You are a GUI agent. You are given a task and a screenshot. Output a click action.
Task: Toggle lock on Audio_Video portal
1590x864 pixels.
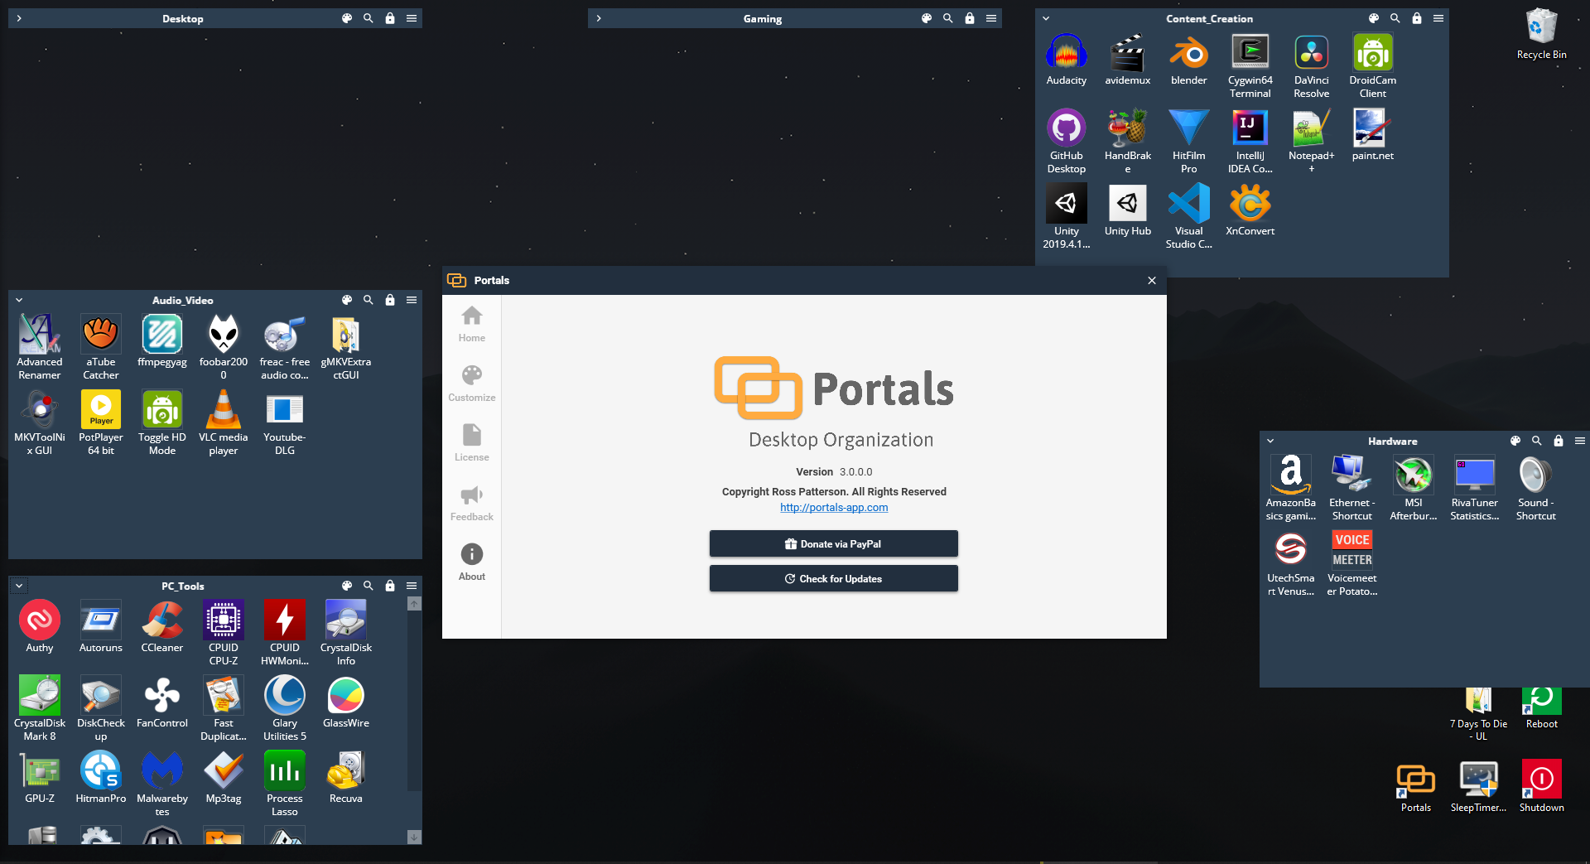(390, 300)
